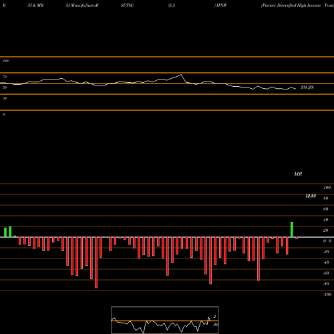Click the 'Pioneer Diversified High Income' title
This screenshot has width=334, height=334.
pos(291,5)
